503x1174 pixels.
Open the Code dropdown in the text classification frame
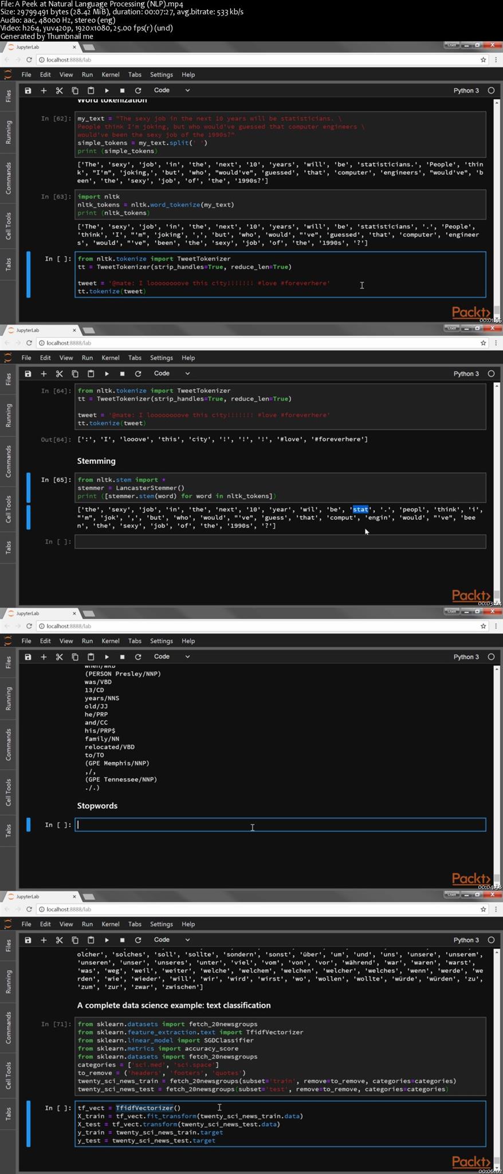(171, 940)
